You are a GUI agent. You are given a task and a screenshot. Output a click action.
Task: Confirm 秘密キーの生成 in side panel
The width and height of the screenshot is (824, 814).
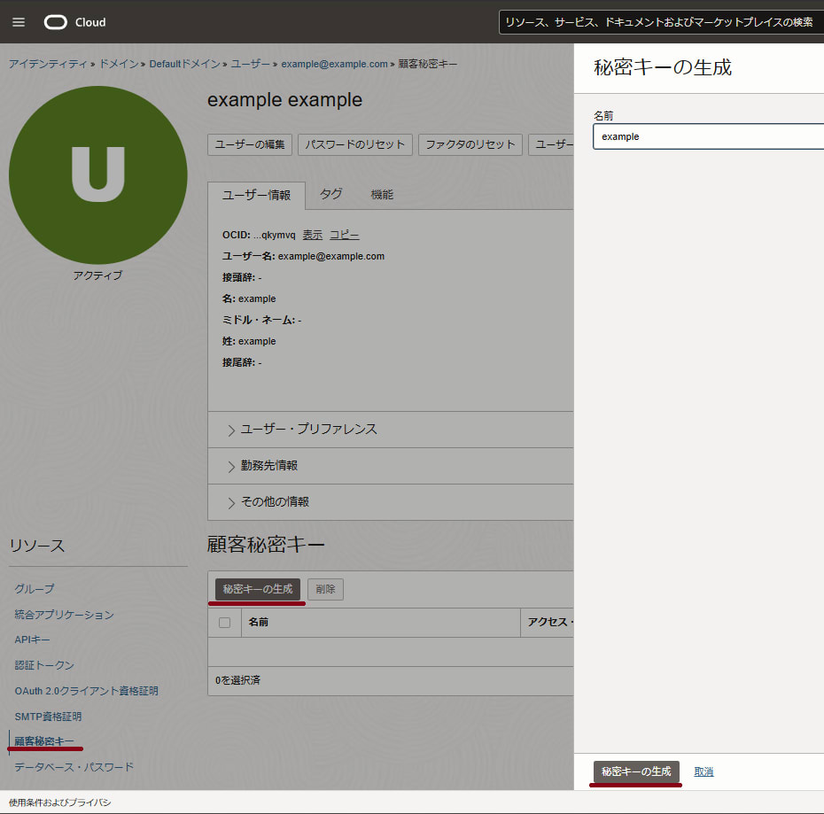coord(636,771)
